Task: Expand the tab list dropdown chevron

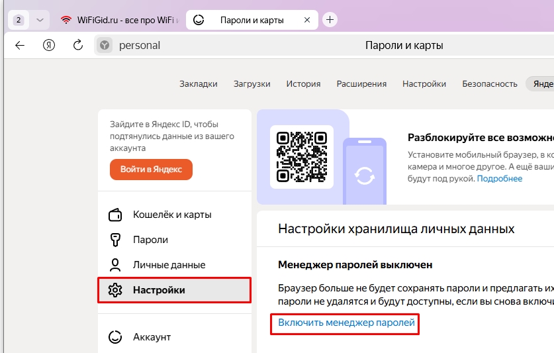Action: click(40, 20)
